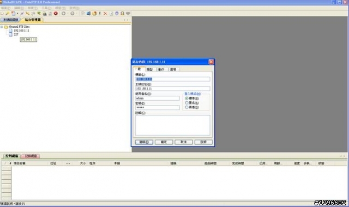Click the black exclamation mark toolbar icon
The width and height of the screenshot is (349, 207).
click(100, 14)
